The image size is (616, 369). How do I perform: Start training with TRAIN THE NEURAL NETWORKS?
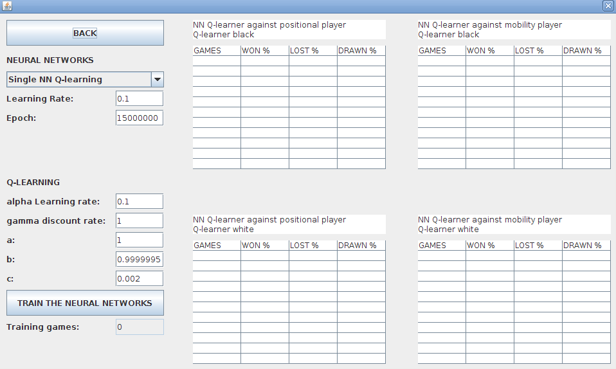point(85,303)
